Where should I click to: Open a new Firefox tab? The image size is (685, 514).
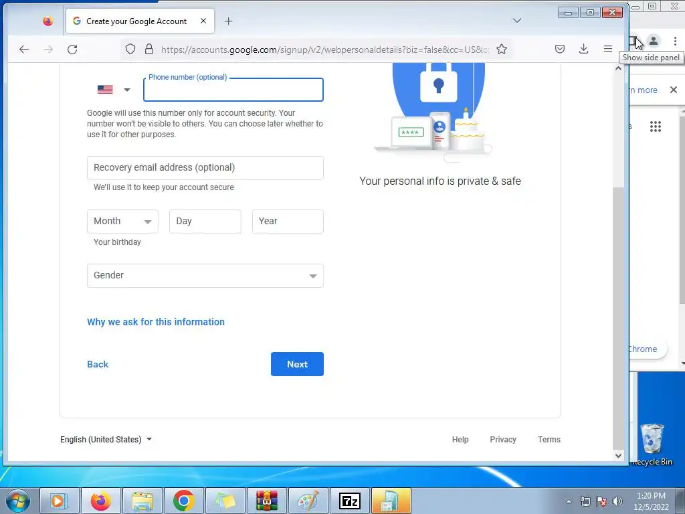coord(229,21)
